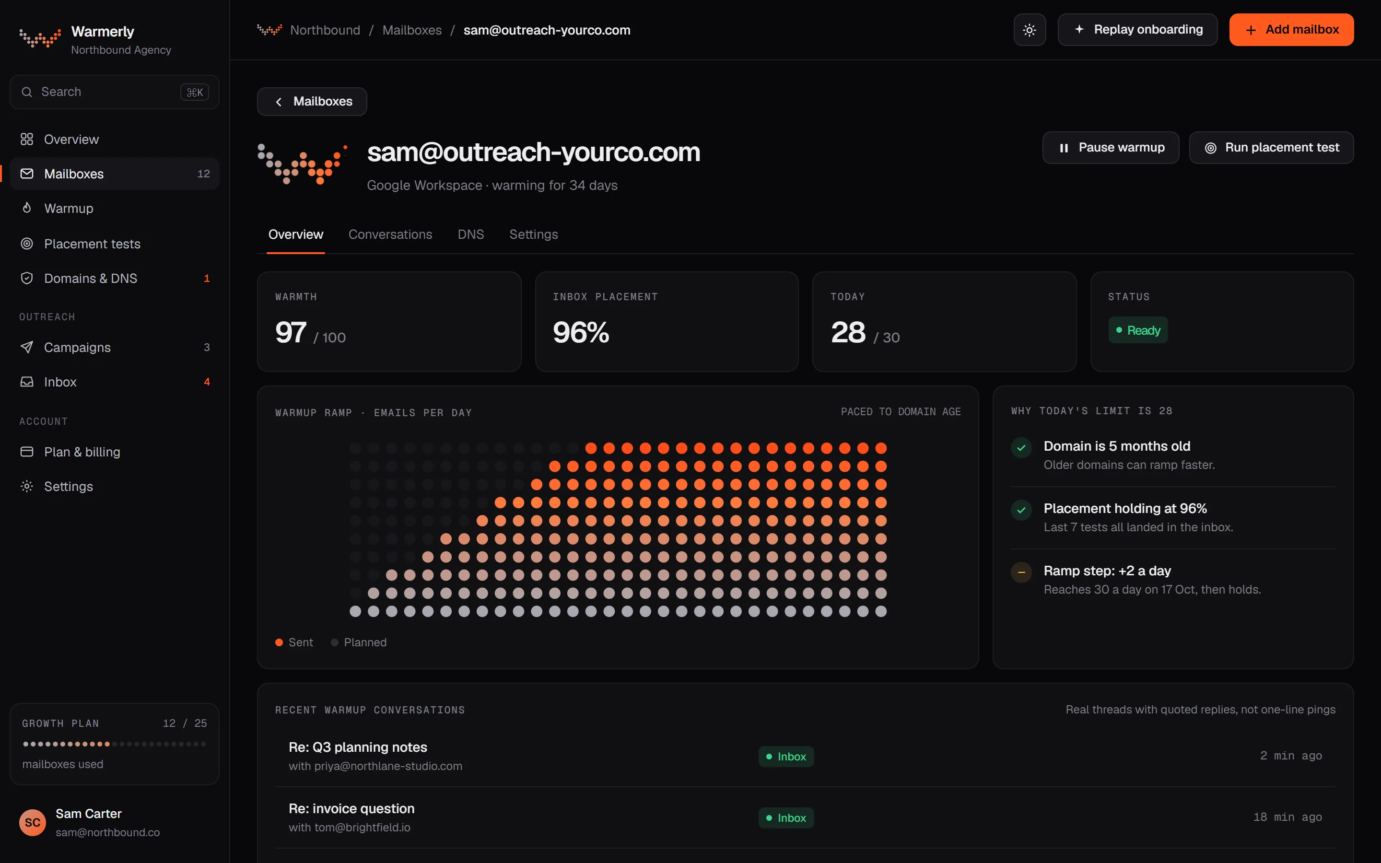Click the sidebar Settings gear icon
Screen dimensions: 1381x863
coord(27,486)
